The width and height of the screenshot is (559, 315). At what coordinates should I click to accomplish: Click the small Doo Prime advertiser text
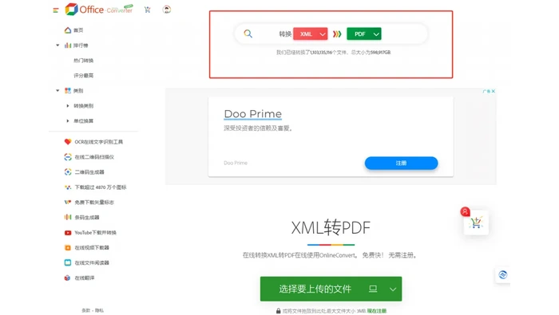pyautogui.click(x=236, y=163)
